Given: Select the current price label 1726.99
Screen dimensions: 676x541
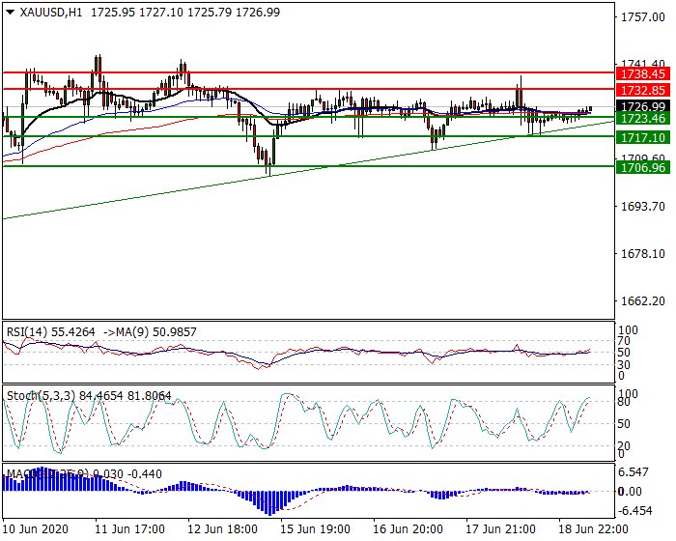Looking at the screenshot, I should click(x=643, y=106).
